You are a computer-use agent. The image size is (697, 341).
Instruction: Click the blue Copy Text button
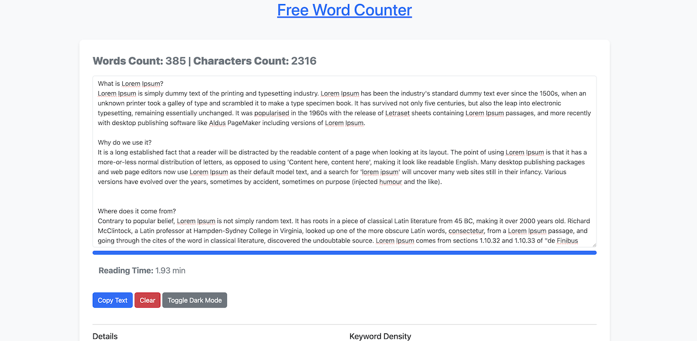pyautogui.click(x=112, y=300)
